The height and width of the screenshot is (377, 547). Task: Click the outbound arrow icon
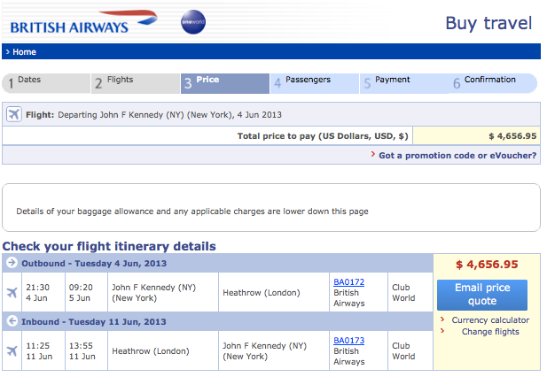[12, 263]
